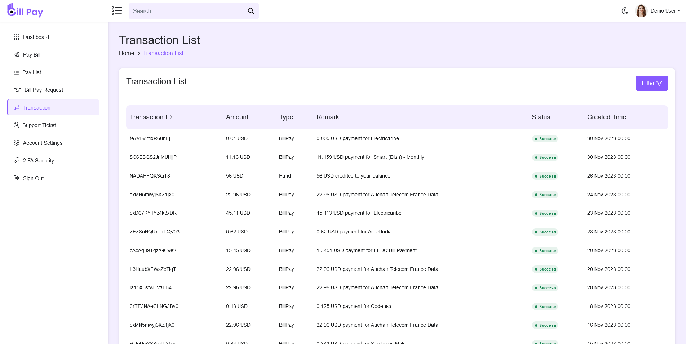Viewport: 686px width, 344px height.
Task: Click the Status column header
Action: [541, 117]
